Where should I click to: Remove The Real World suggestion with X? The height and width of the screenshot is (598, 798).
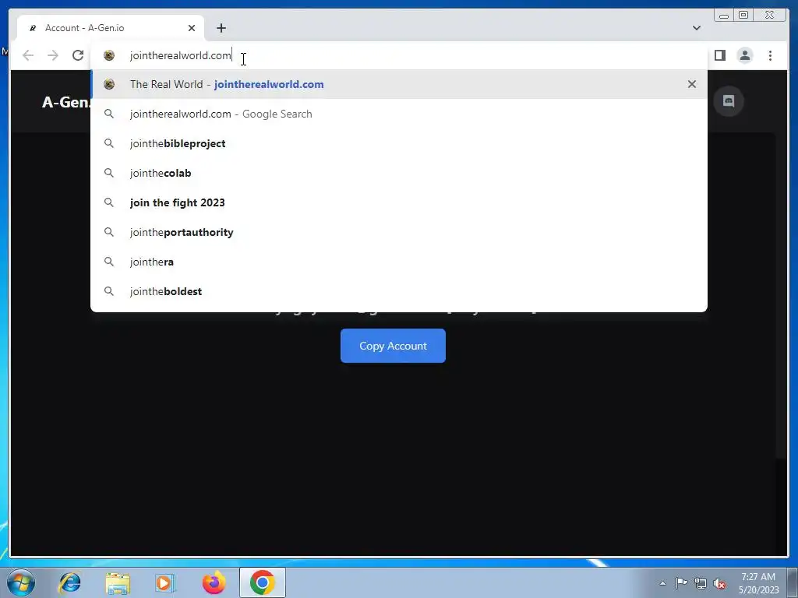692,84
